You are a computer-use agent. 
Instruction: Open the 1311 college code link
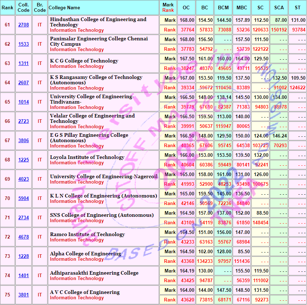pyautogui.click(x=24, y=64)
